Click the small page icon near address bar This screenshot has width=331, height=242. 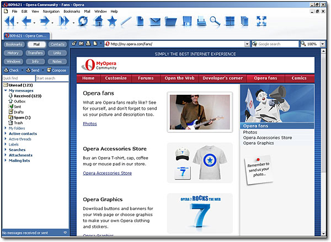click(x=95, y=44)
